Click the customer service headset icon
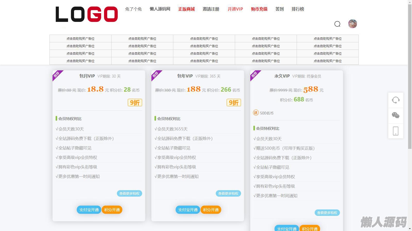Viewport: 412px width, 231px height. tap(396, 100)
